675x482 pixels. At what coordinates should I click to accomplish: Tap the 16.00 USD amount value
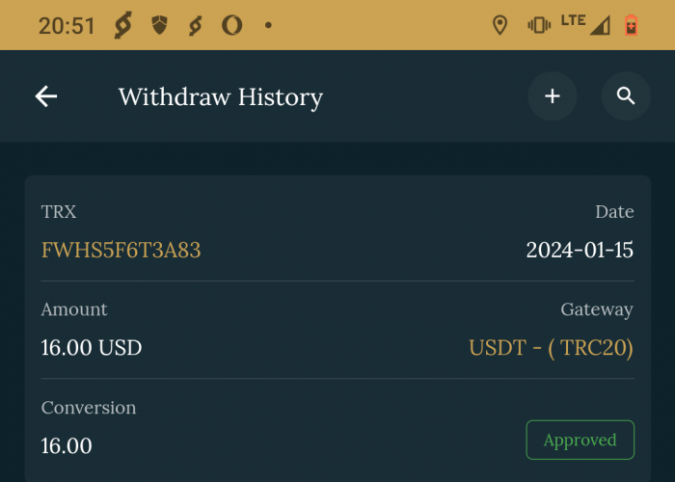[92, 348]
